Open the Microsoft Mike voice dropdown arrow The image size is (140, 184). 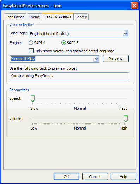point(96,59)
